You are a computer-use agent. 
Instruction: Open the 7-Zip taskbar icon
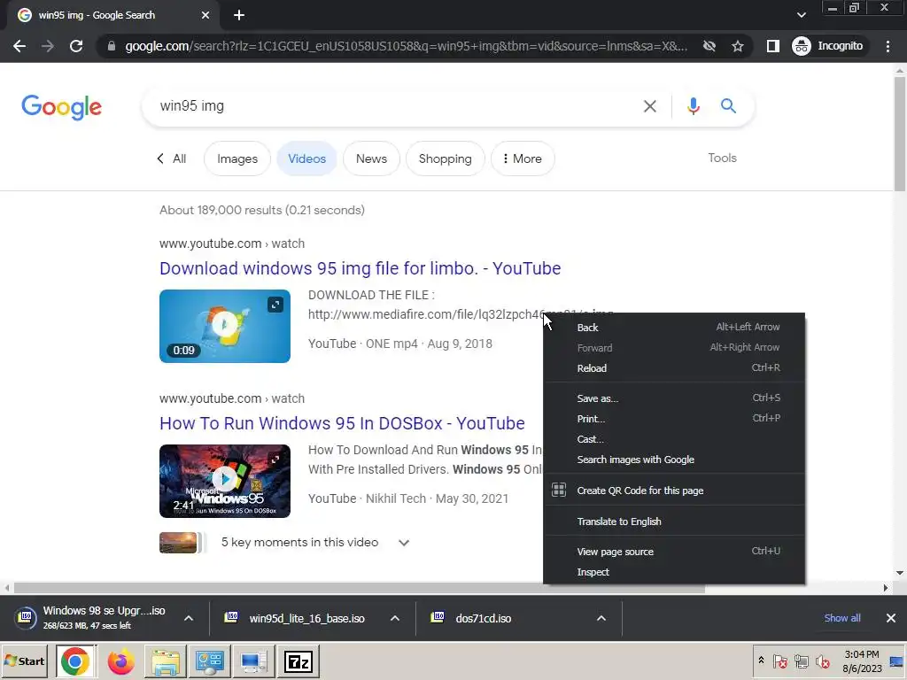click(x=298, y=661)
